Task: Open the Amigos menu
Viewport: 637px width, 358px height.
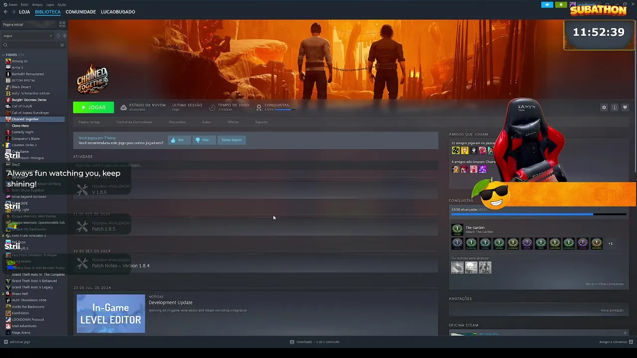Action: tap(37, 4)
